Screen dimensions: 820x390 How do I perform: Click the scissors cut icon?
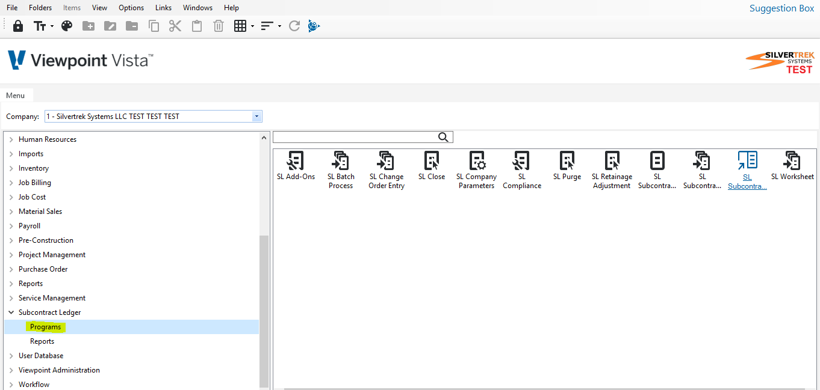175,26
